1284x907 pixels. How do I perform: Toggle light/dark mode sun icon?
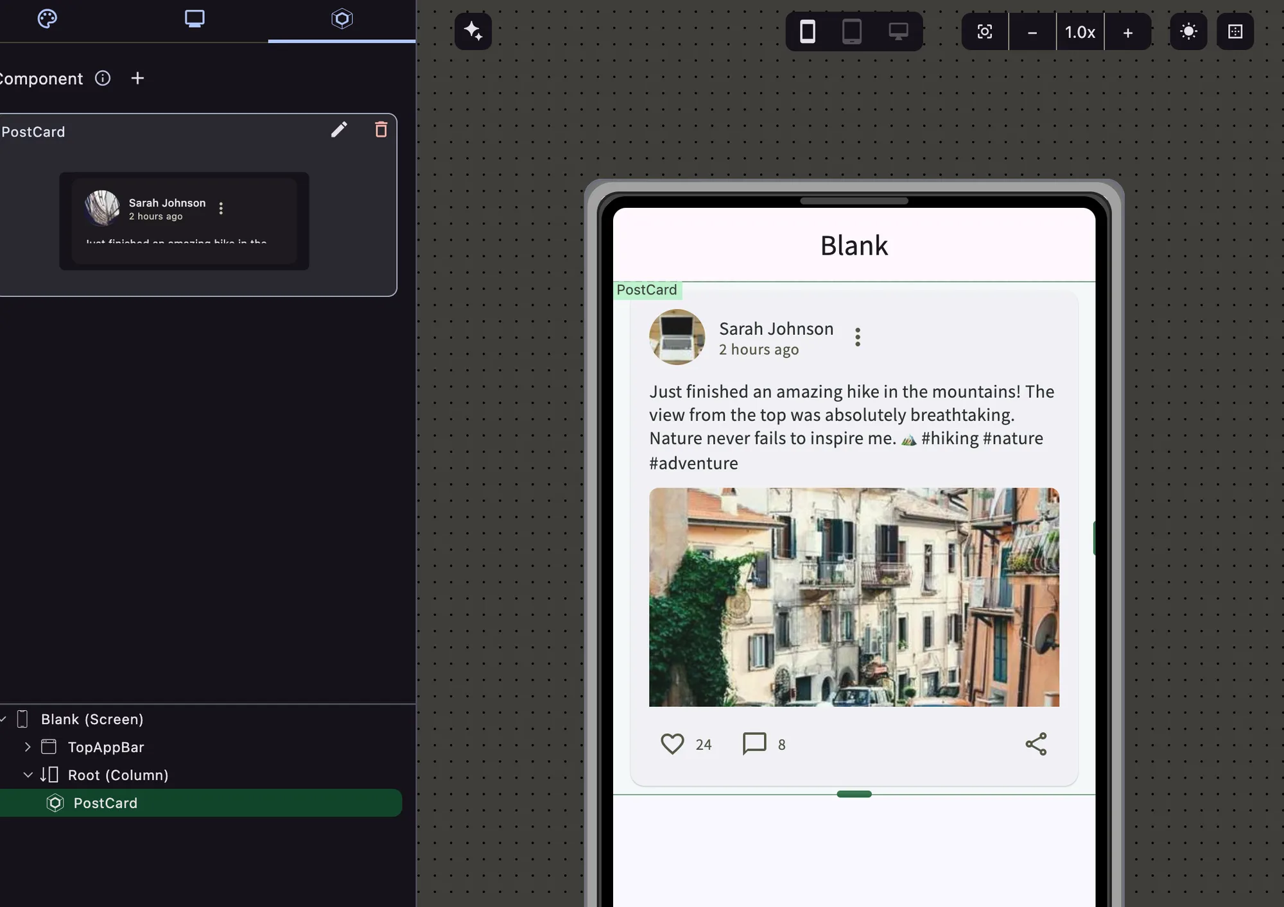1188,31
